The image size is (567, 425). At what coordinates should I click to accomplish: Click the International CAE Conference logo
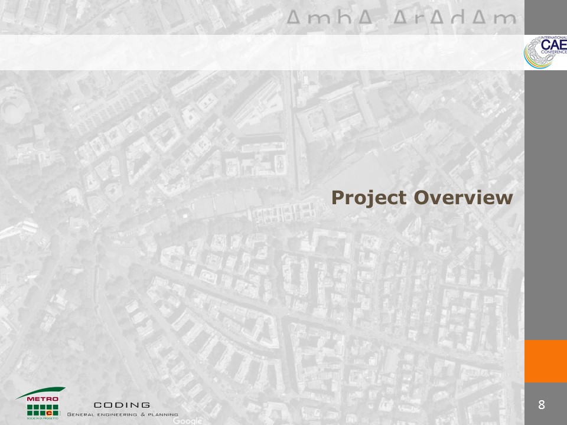click(x=545, y=52)
